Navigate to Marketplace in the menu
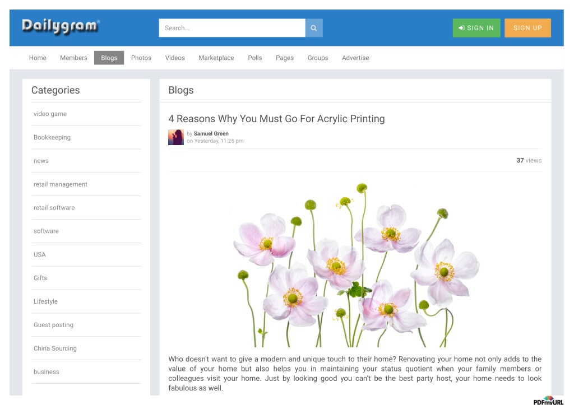The height and width of the screenshot is (405, 574). (216, 58)
